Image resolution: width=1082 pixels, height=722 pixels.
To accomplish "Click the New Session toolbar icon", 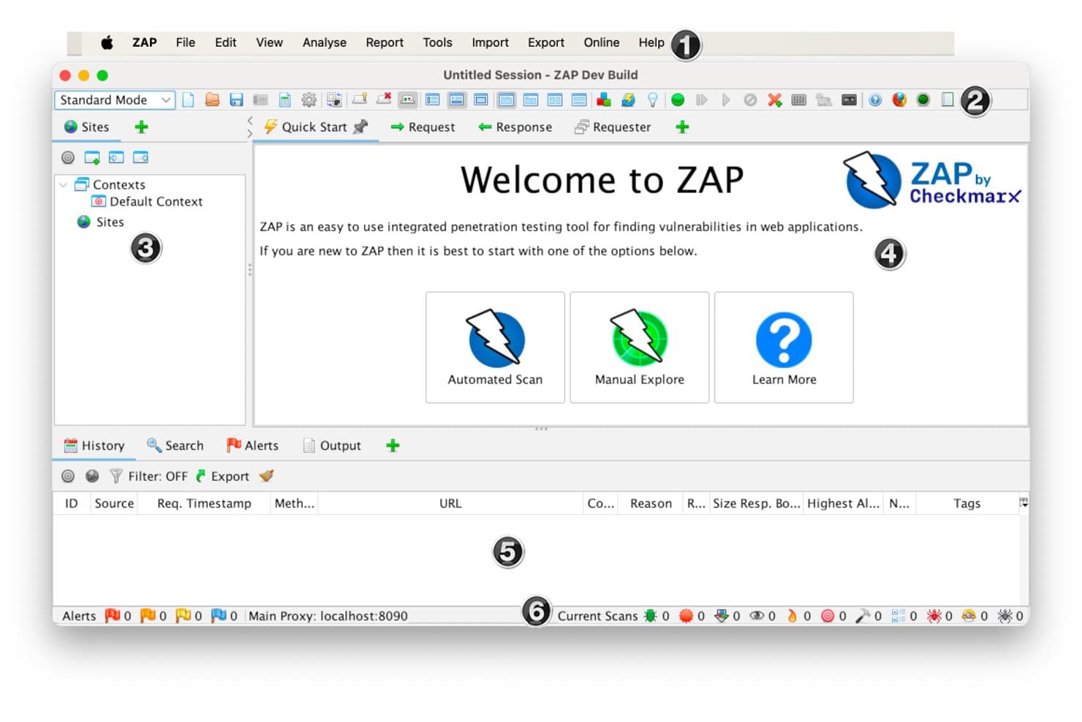I will (x=188, y=100).
